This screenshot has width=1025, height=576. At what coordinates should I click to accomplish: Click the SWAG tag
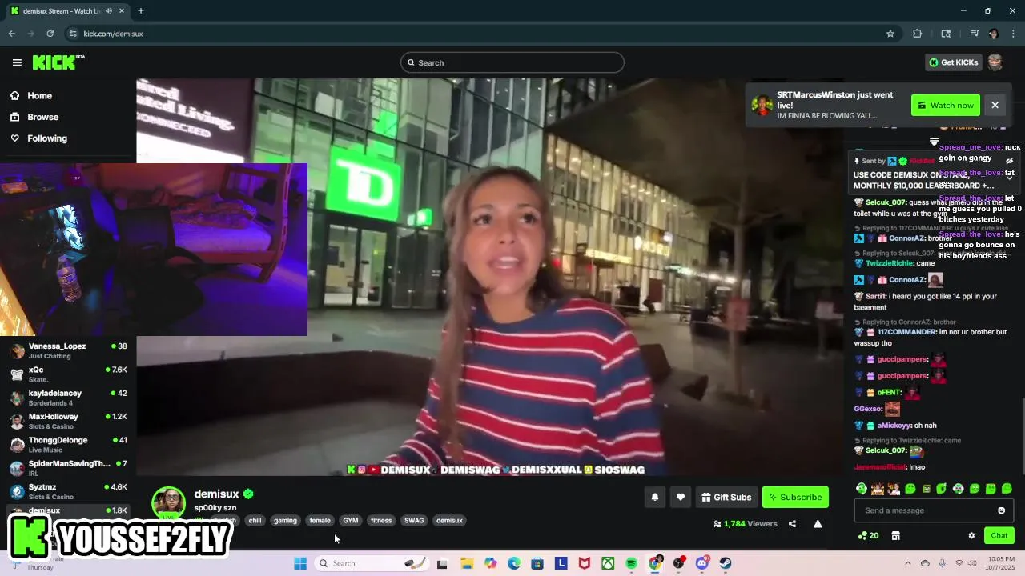pos(414,520)
